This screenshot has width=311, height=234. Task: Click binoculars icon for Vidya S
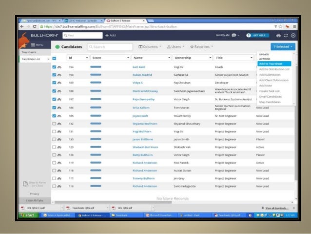click(59, 83)
